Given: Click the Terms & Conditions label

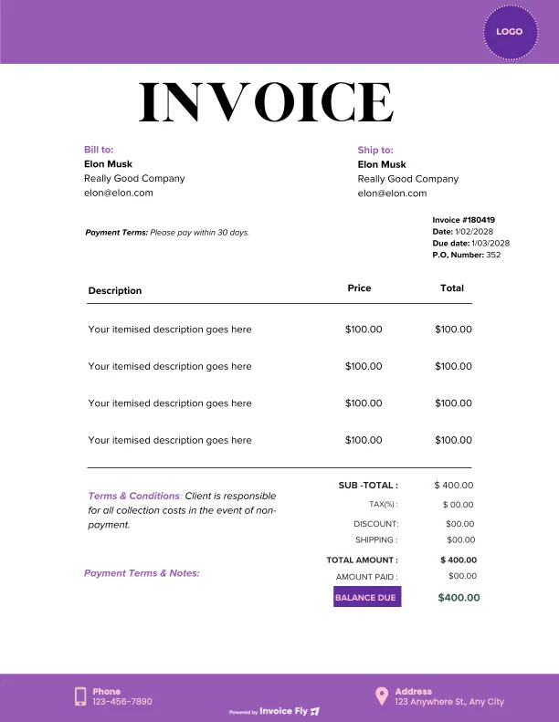Looking at the screenshot, I should pos(134,496).
